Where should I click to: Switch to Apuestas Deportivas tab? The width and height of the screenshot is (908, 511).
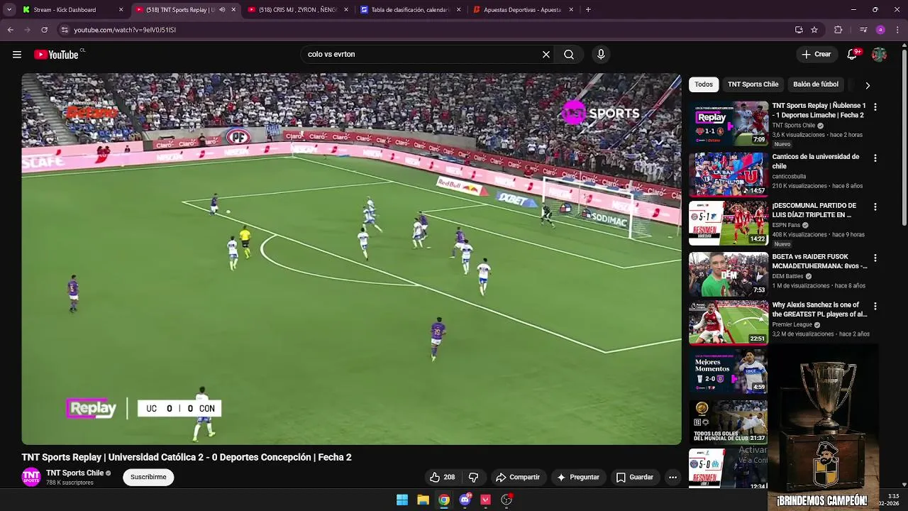[522, 10]
